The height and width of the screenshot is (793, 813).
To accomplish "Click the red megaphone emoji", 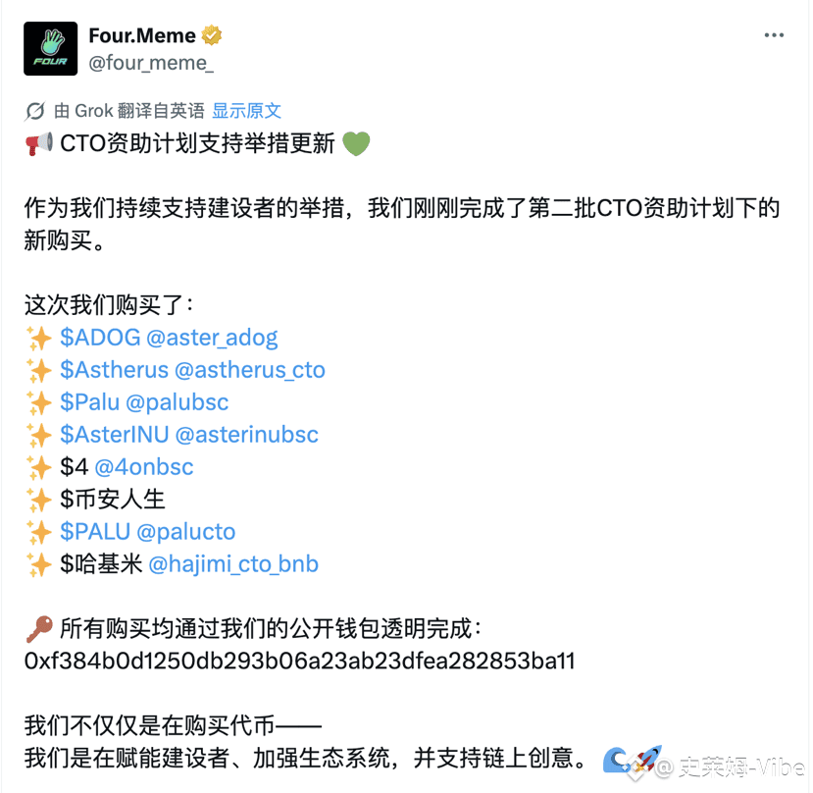I will [39, 143].
